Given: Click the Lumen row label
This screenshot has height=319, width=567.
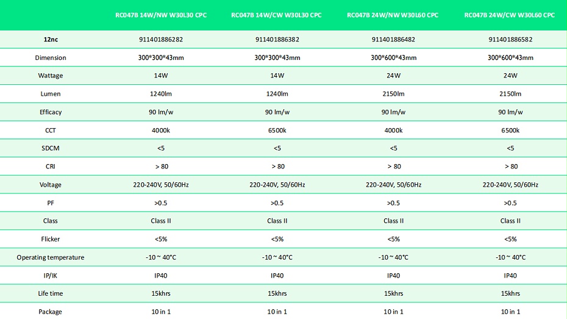Looking at the screenshot, I should click(51, 94).
